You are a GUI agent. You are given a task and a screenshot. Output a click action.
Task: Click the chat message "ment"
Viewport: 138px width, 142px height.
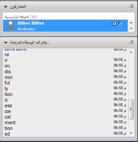(x=10, y=123)
